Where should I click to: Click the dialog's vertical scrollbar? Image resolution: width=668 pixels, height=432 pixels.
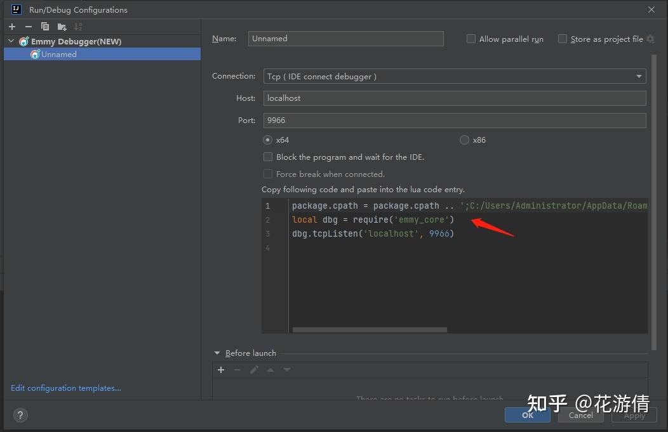click(x=654, y=202)
